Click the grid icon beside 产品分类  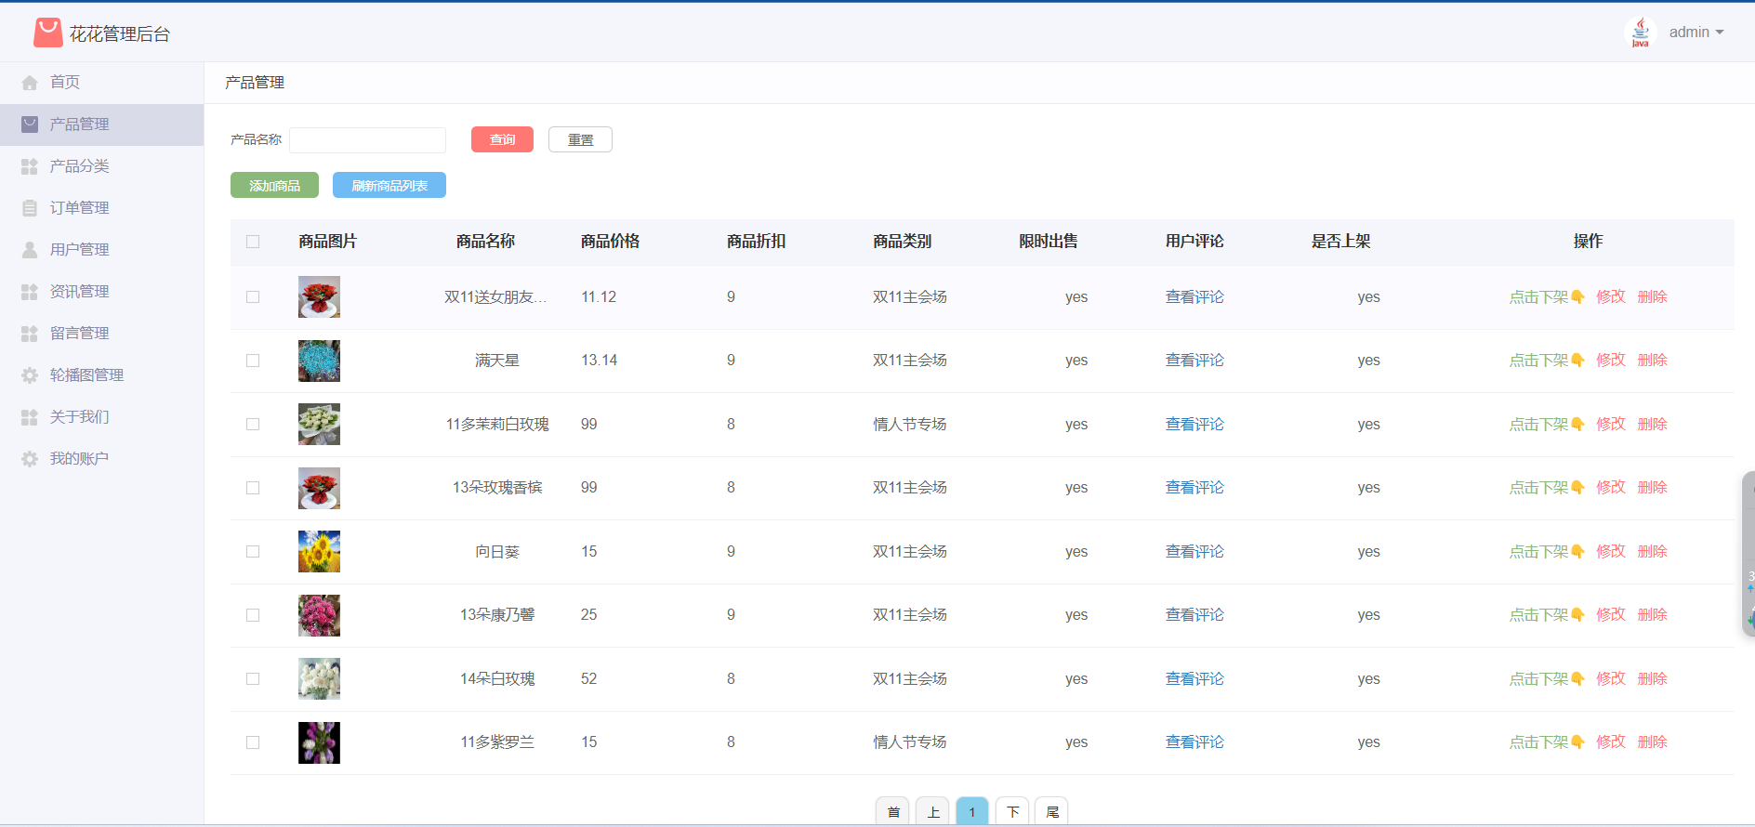30,166
